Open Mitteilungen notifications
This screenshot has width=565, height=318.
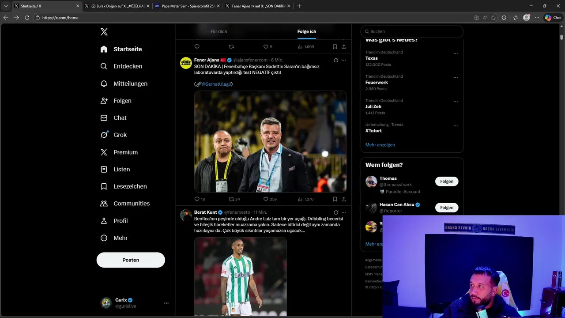(x=124, y=83)
